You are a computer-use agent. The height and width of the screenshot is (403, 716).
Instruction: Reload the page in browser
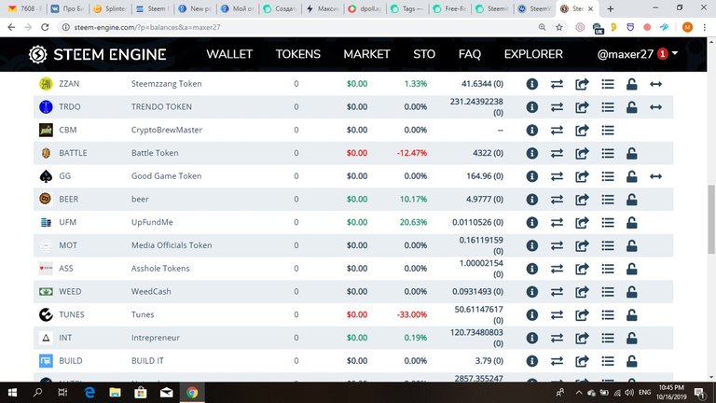pyautogui.click(x=45, y=27)
